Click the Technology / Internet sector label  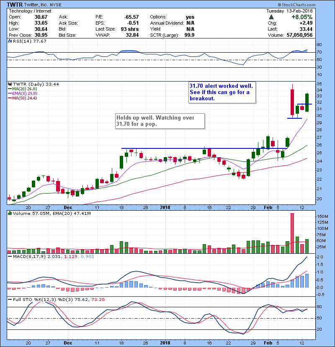30,11
